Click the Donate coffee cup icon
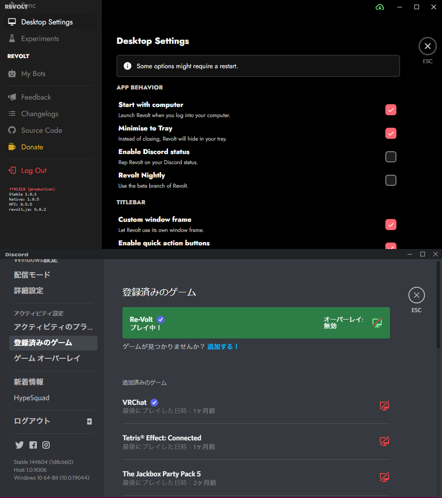The image size is (442, 498). [12, 147]
